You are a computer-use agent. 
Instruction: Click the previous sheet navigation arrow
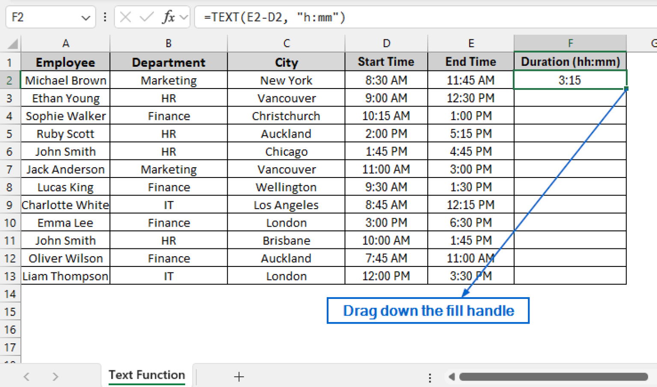point(27,377)
